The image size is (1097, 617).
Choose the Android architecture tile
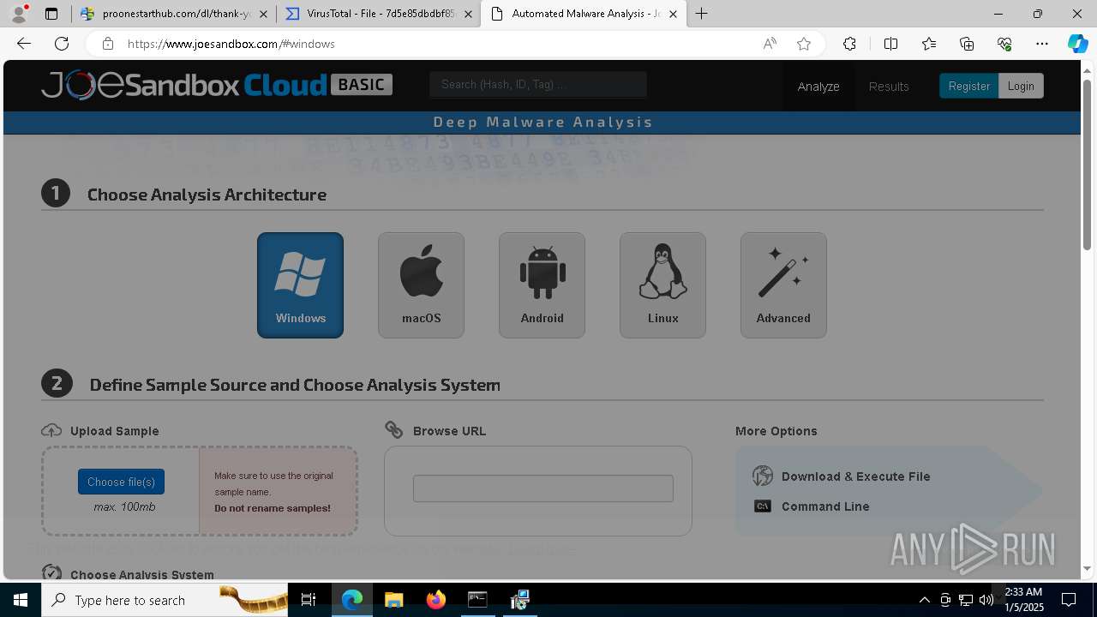point(542,285)
